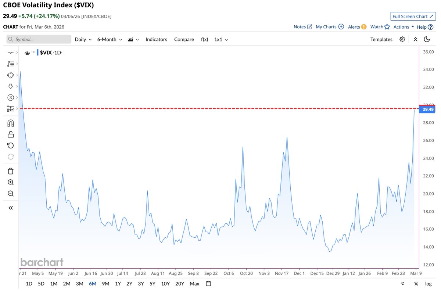
Task: Collapse the left tools sidebar
Action: [10, 208]
